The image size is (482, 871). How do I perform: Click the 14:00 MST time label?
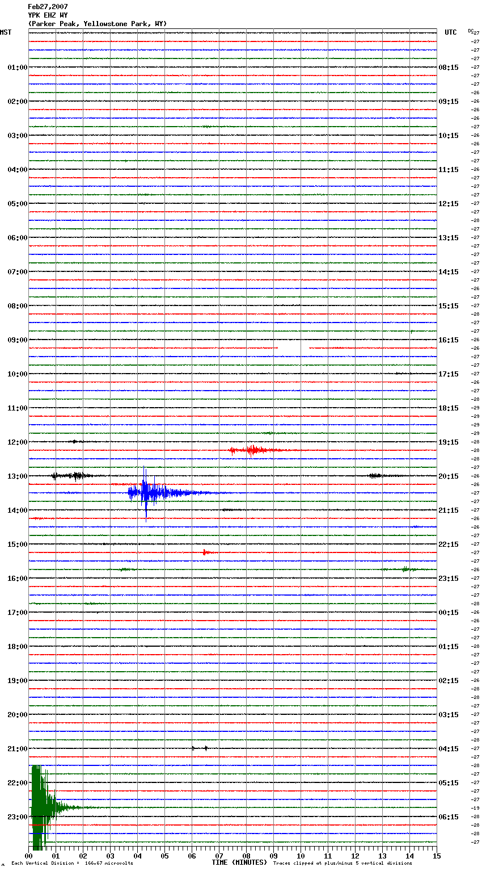coord(17,510)
